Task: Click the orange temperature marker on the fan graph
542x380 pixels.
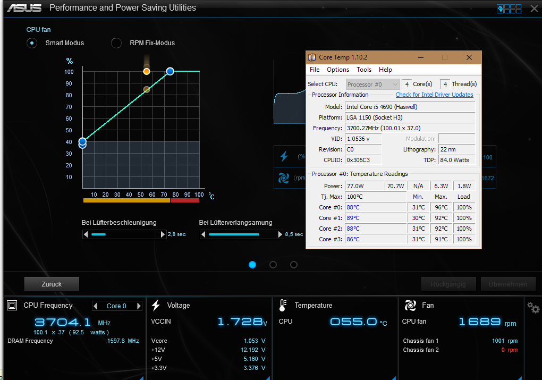Action: 147,72
